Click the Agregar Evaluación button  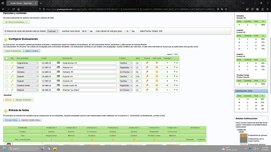coord(24,100)
